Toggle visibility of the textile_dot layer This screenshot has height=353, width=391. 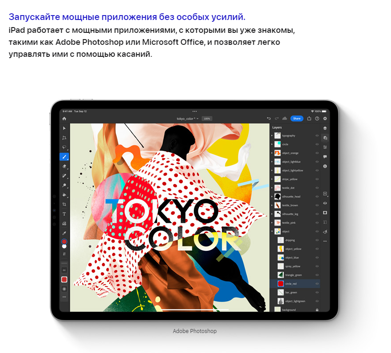point(317,188)
